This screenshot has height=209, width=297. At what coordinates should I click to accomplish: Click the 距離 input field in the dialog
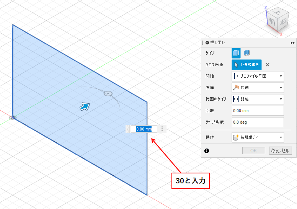(258, 111)
